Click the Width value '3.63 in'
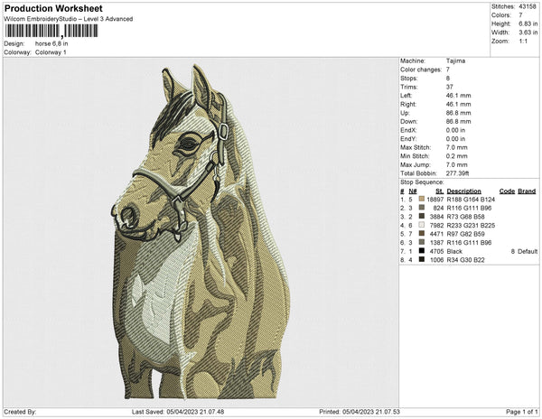The width and height of the screenshot is (542, 419). pyautogui.click(x=528, y=33)
